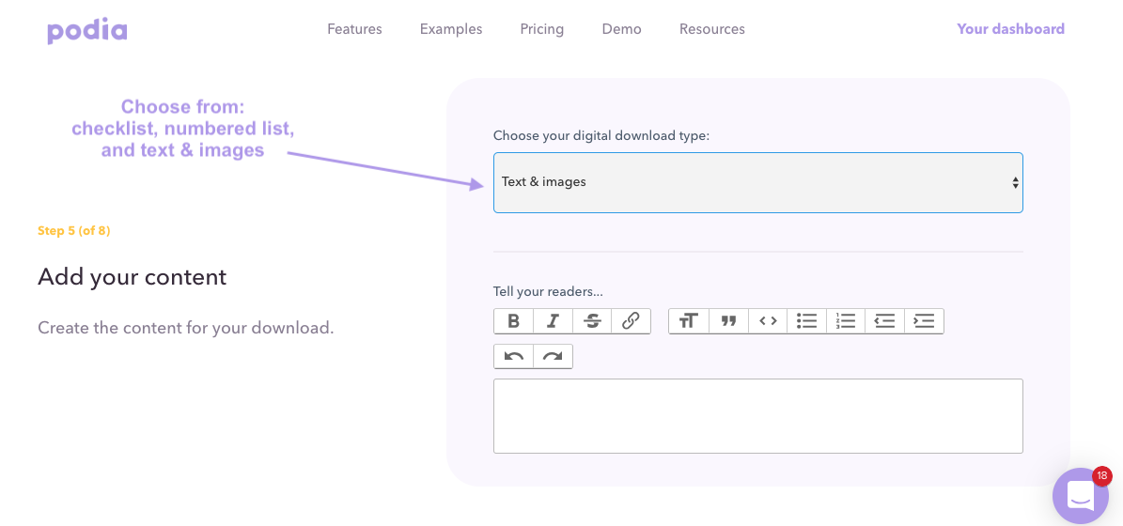Screen dimensions: 1123x526
Task: Create a numbered list
Action: 846,321
